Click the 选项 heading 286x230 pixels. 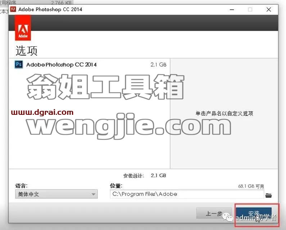tap(27, 51)
